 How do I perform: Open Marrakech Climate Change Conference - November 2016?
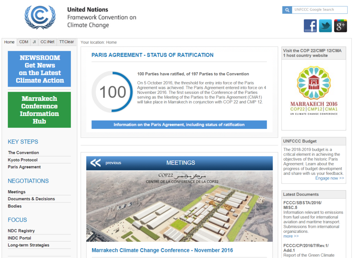click(162, 250)
